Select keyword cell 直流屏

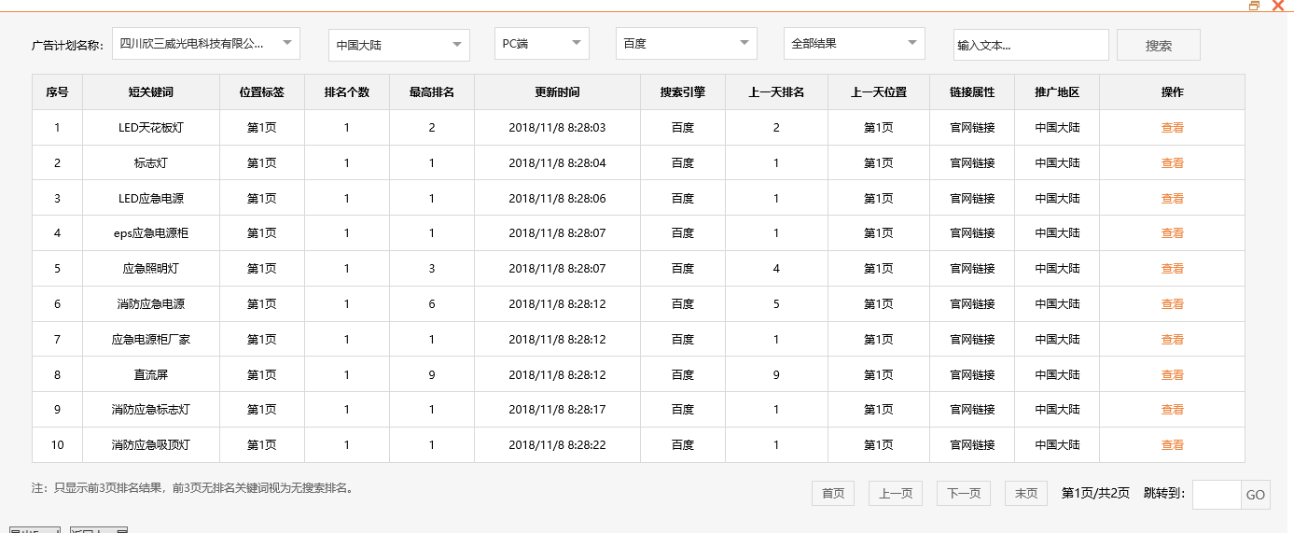(151, 375)
